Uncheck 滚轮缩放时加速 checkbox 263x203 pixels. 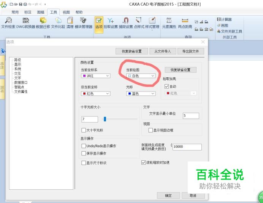pyautogui.click(x=143, y=163)
